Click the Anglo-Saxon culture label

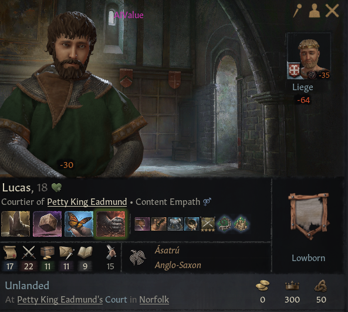[178, 265]
